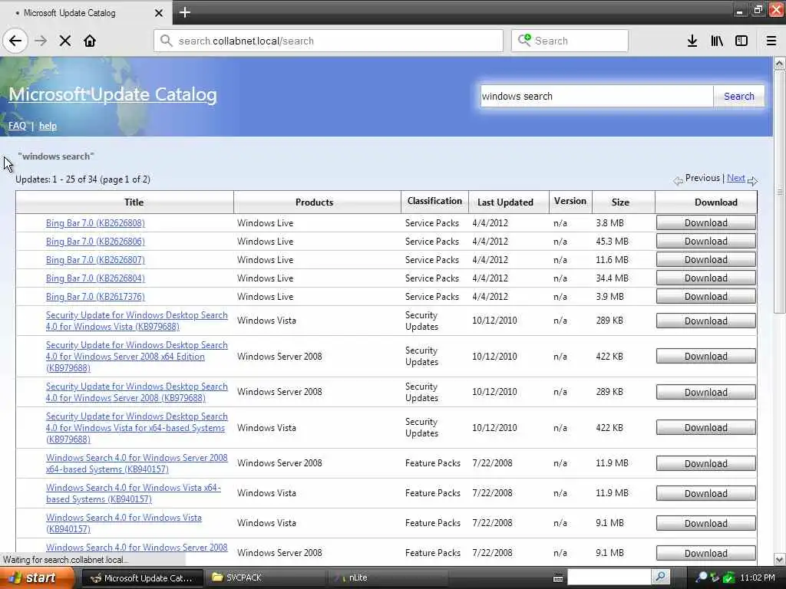
Task: Click the Next page arrow icon
Action: pyautogui.click(x=752, y=181)
